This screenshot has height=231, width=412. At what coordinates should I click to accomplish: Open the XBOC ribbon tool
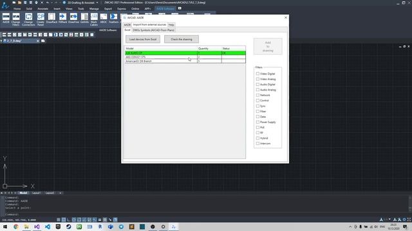104,18
